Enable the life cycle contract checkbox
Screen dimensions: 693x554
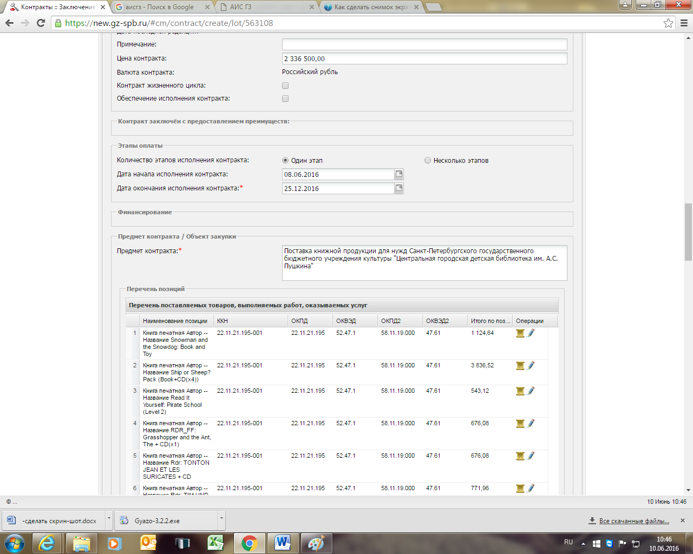tap(285, 85)
